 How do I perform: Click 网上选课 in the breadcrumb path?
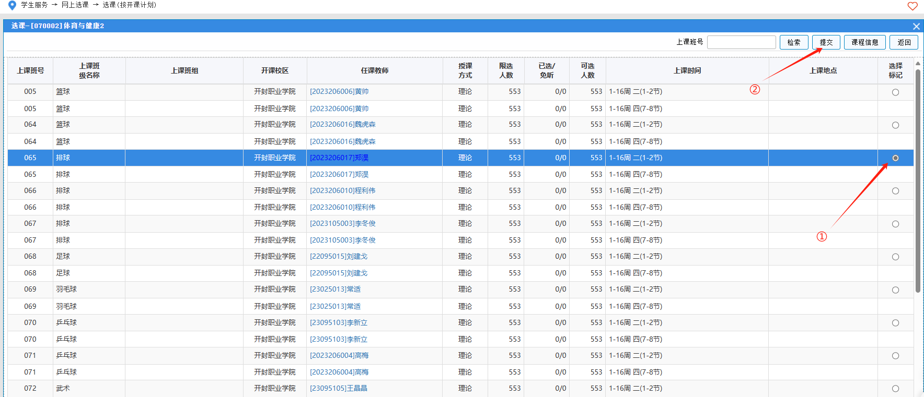tap(75, 5)
